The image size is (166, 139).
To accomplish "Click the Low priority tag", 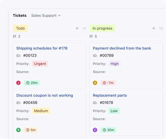I will pos(114,111).
